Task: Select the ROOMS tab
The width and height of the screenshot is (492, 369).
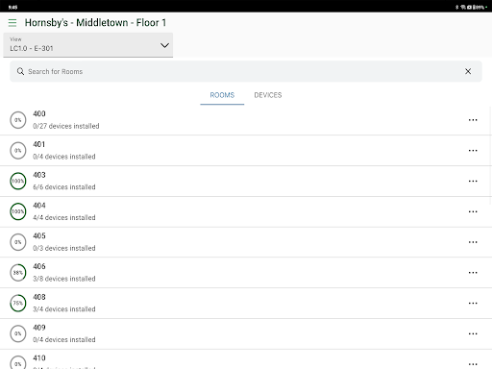Action: coord(222,95)
